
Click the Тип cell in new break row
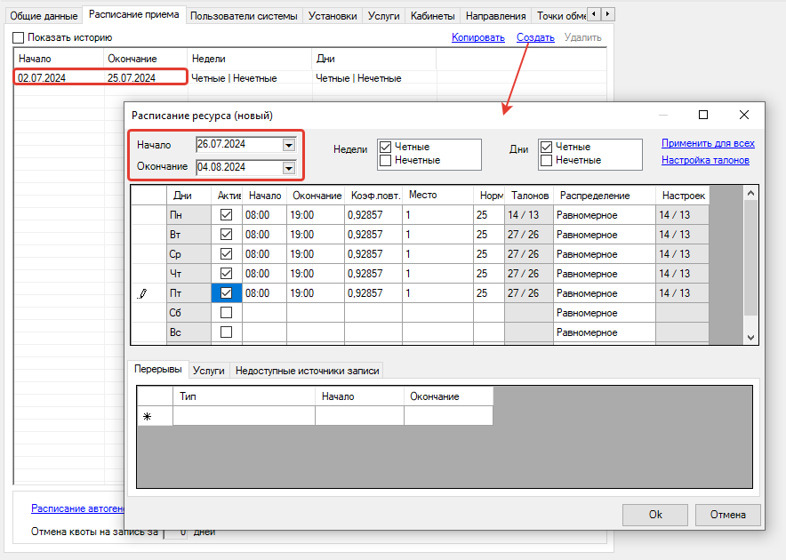(x=245, y=416)
